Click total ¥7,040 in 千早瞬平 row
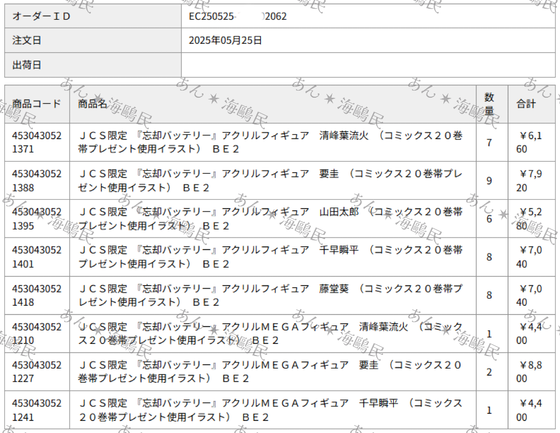The width and height of the screenshot is (560, 433). point(529,257)
